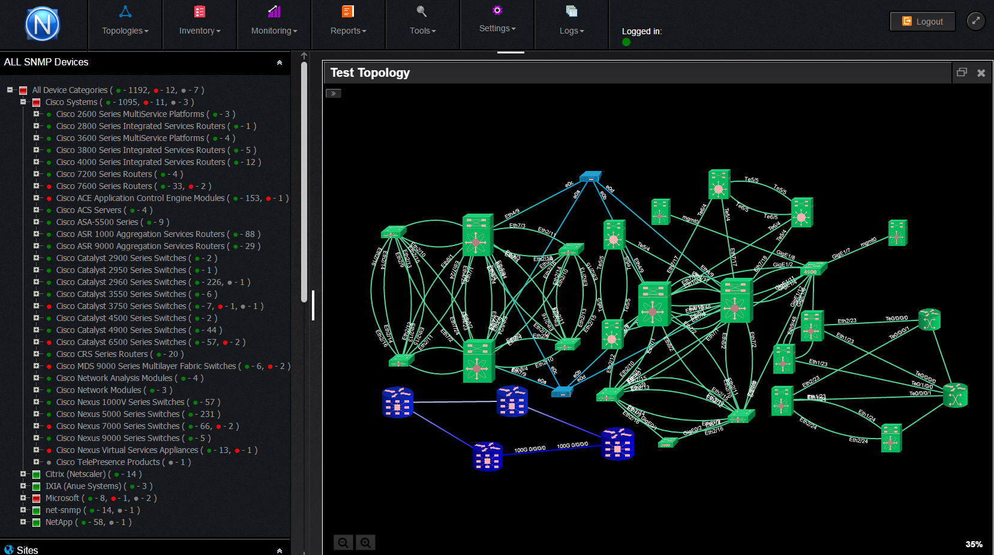The width and height of the screenshot is (994, 555).
Task: Select Cisco Catalyst 6500 Series Switches
Action: click(121, 342)
